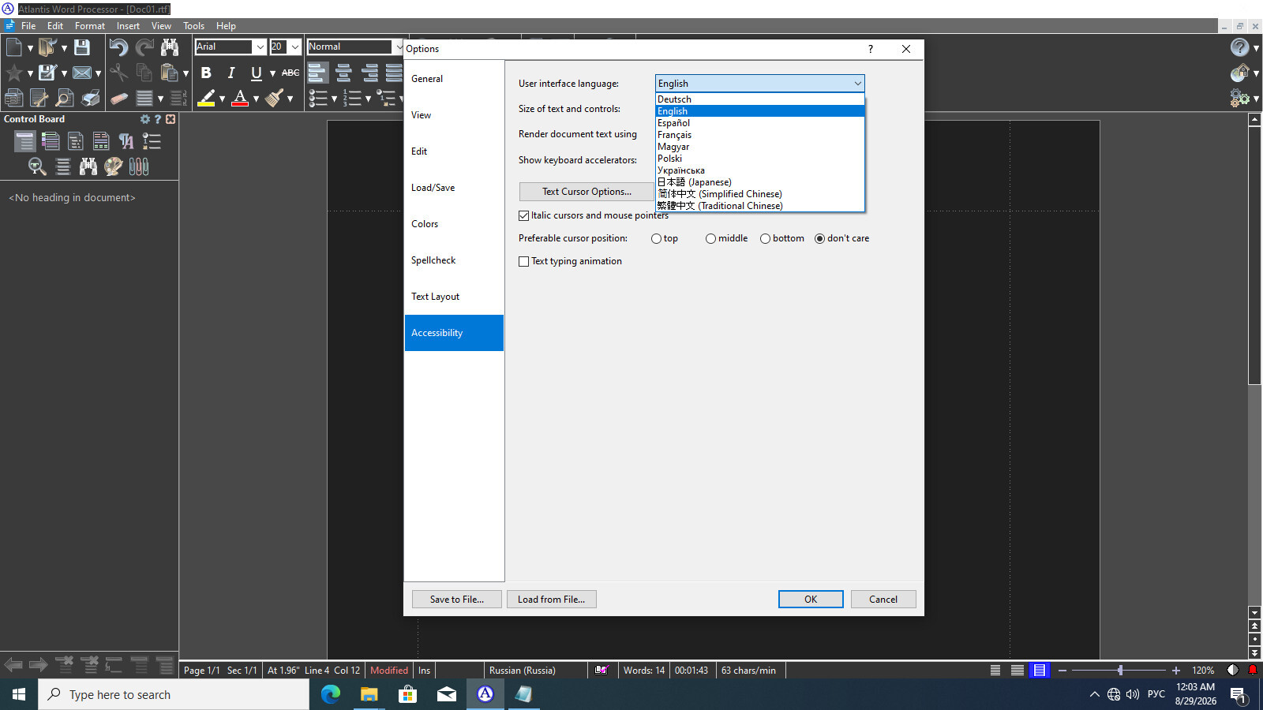Select the middle cursor position radio

(710, 238)
